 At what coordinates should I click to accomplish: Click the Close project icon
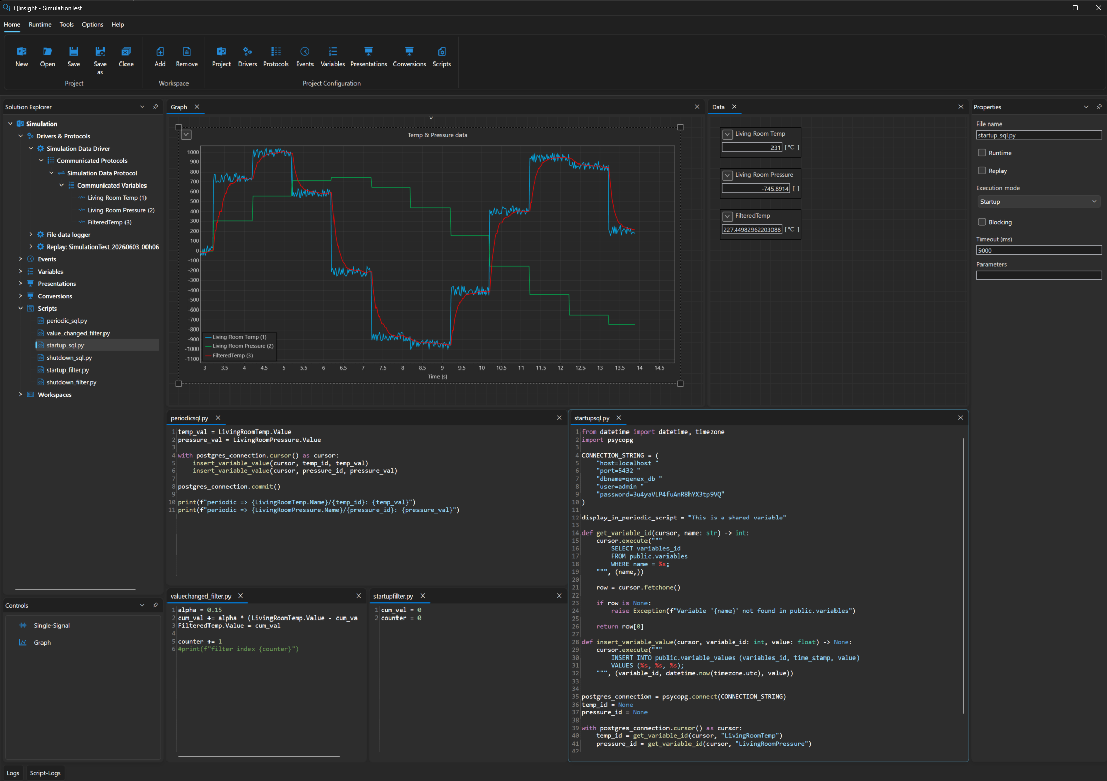point(126,51)
